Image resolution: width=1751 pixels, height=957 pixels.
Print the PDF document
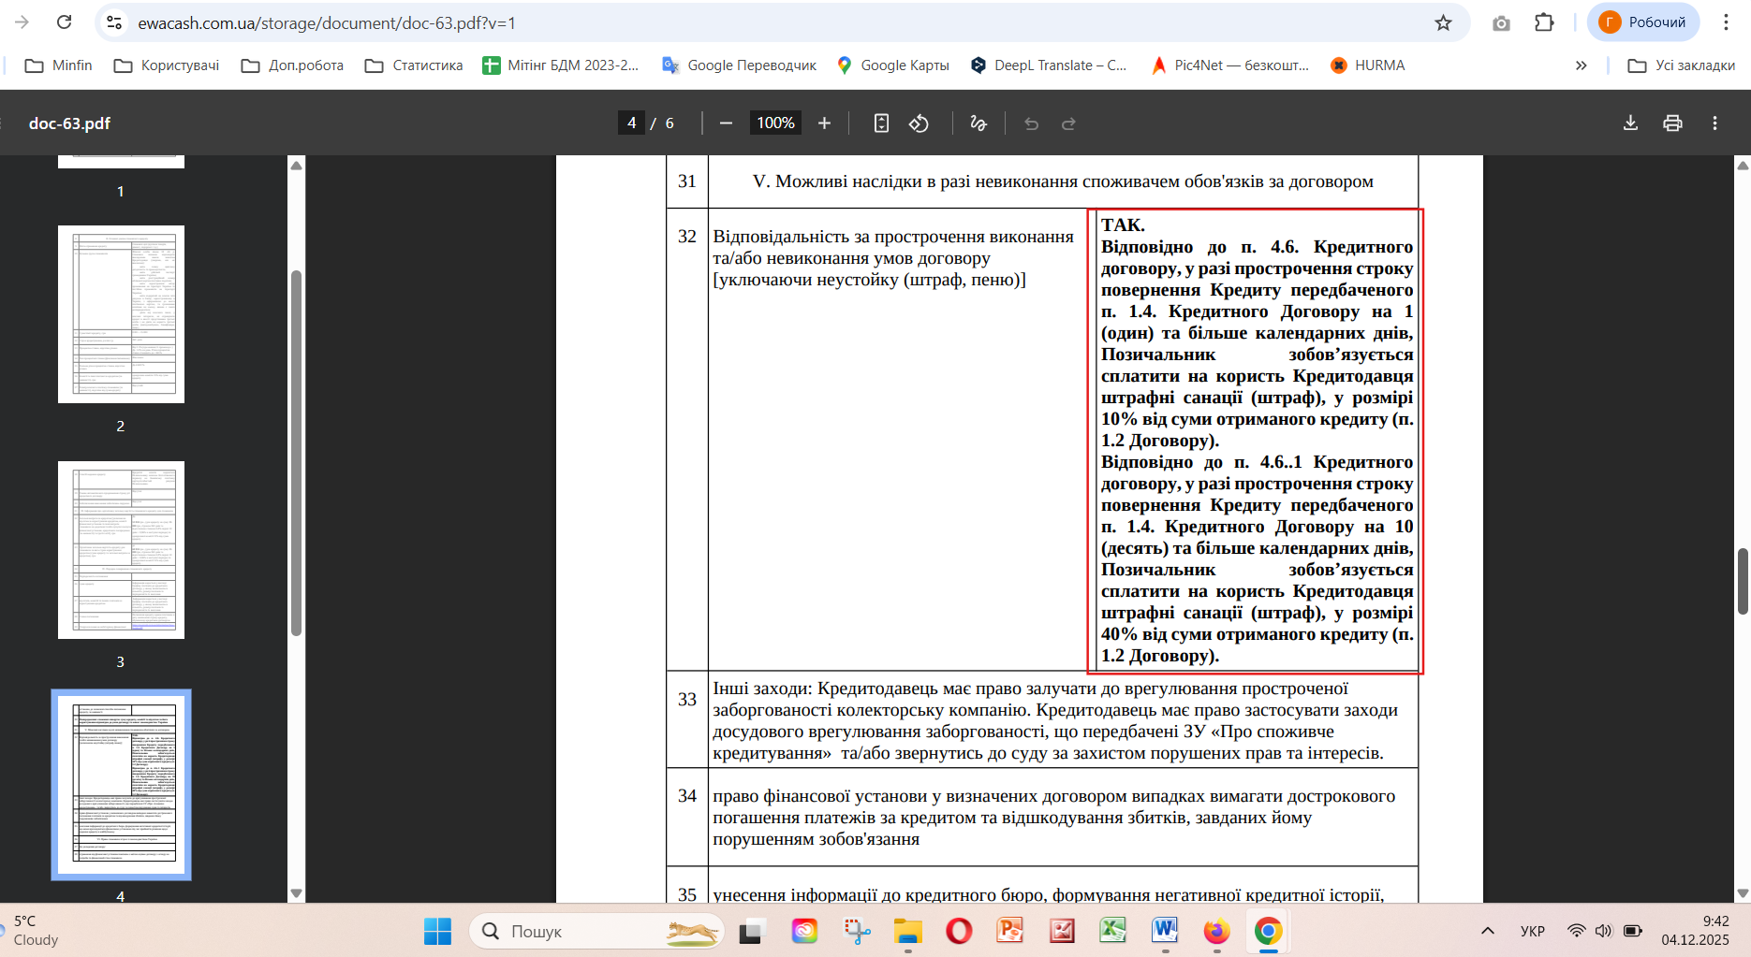pos(1672,123)
